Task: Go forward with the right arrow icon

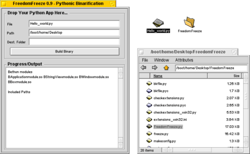Action: [x=155, y=68]
